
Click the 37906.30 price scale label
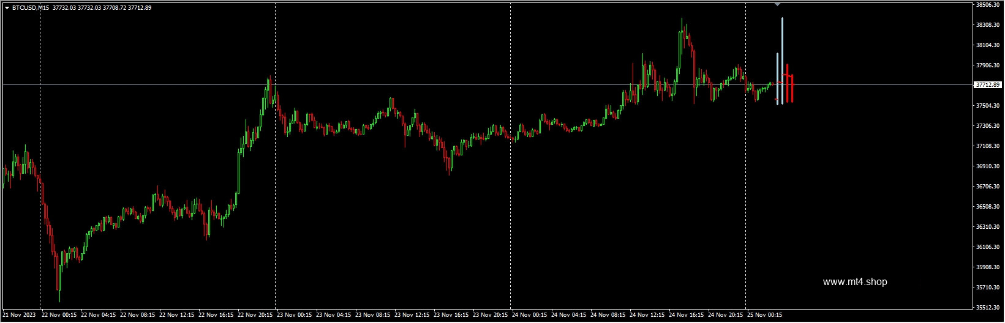coord(988,65)
